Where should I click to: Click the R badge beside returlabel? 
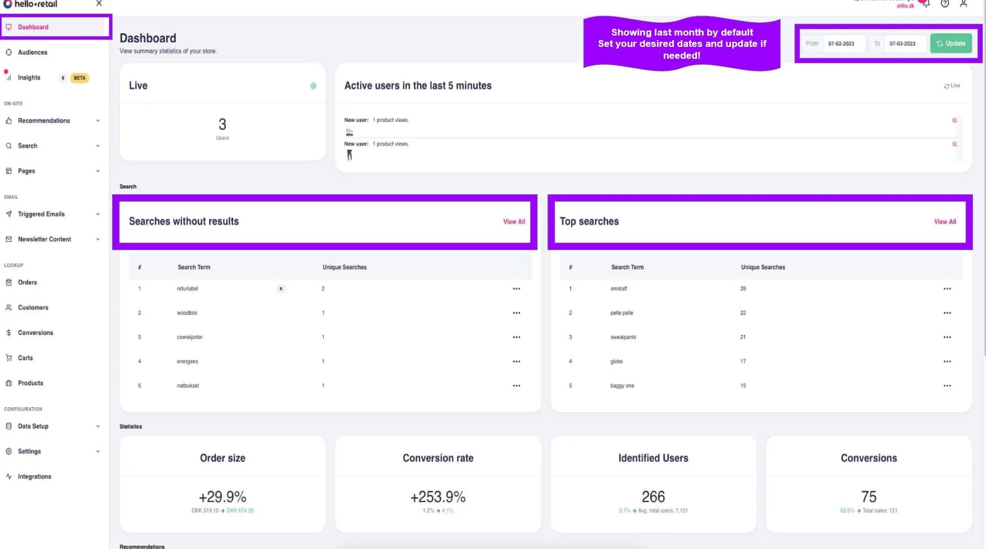(x=281, y=289)
